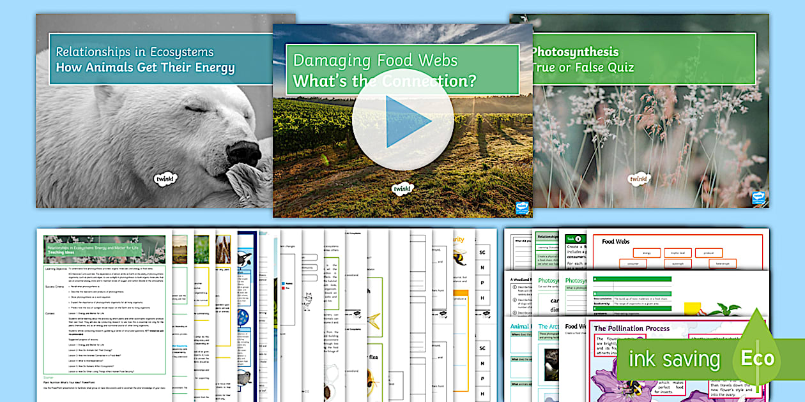Screen dimensions: 805x402
Task: Open the 'producer' word box on the Food Webs worksheet
Action: point(709,253)
